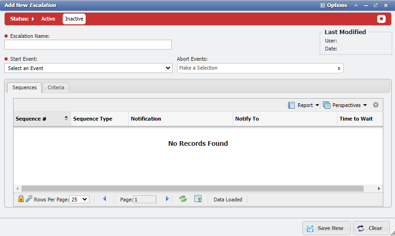Screen dimensions: 395x236
Task: Open grid settings gear icon
Action: pos(375,105)
